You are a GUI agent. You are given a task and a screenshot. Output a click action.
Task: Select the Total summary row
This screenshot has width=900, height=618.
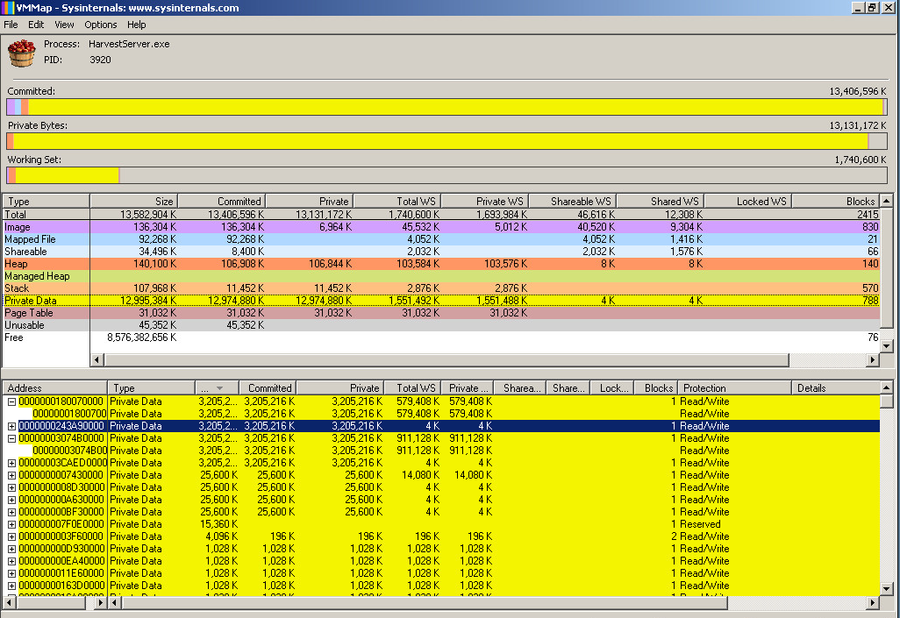point(441,215)
